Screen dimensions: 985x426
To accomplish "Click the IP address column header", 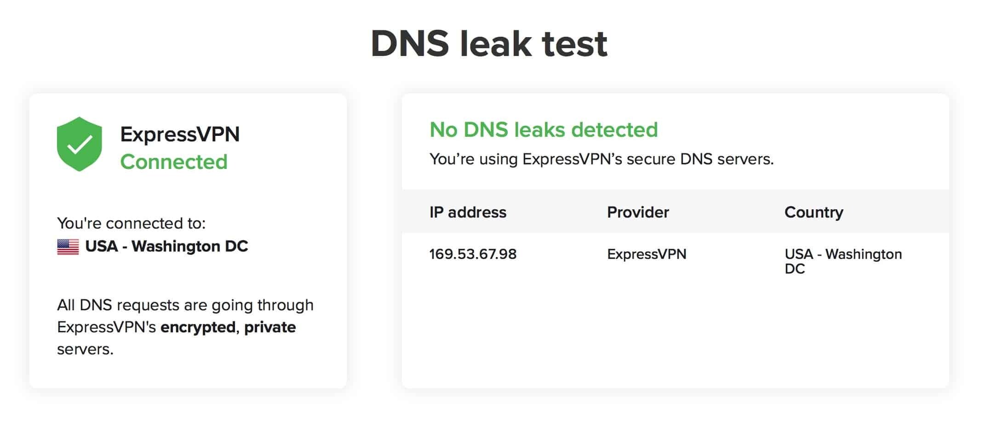I will tap(468, 212).
